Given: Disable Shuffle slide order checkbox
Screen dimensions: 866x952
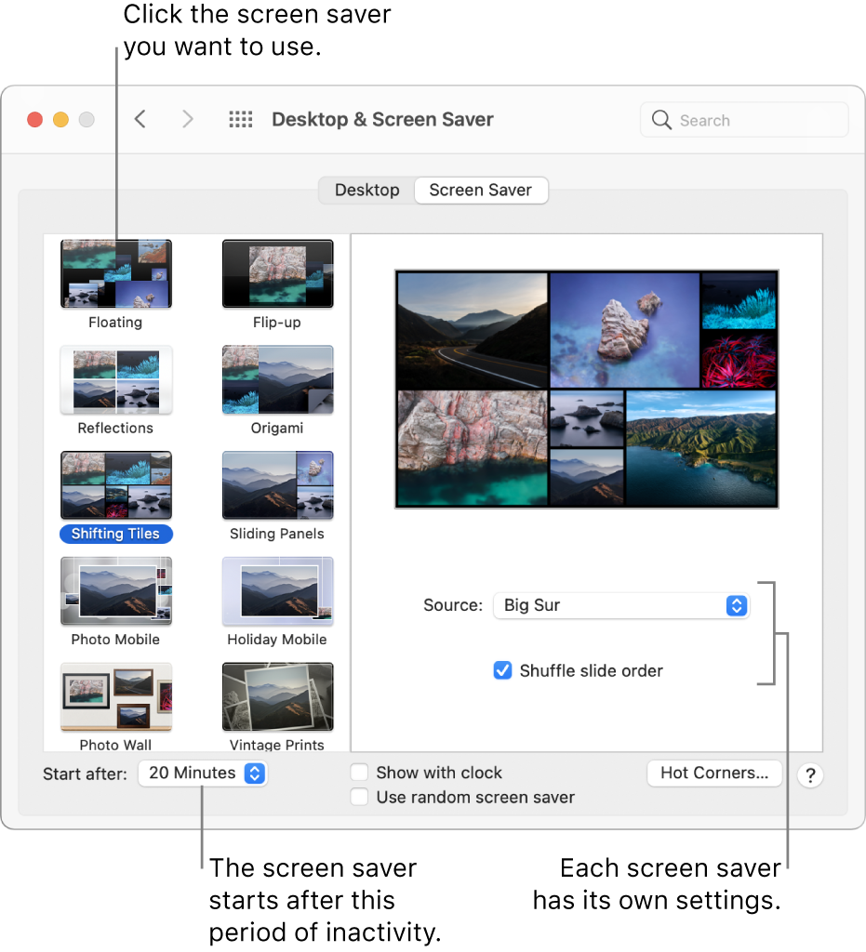Looking at the screenshot, I should pyautogui.click(x=502, y=670).
